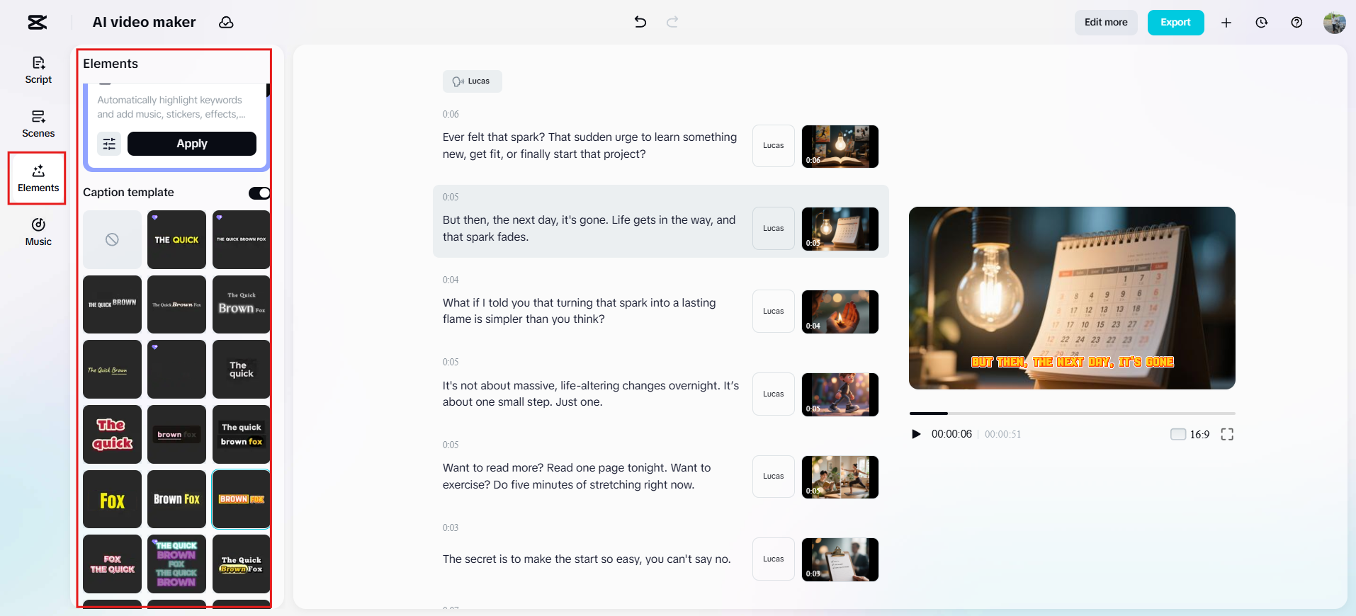Open settings sliders icon beside Apply

tap(109, 144)
